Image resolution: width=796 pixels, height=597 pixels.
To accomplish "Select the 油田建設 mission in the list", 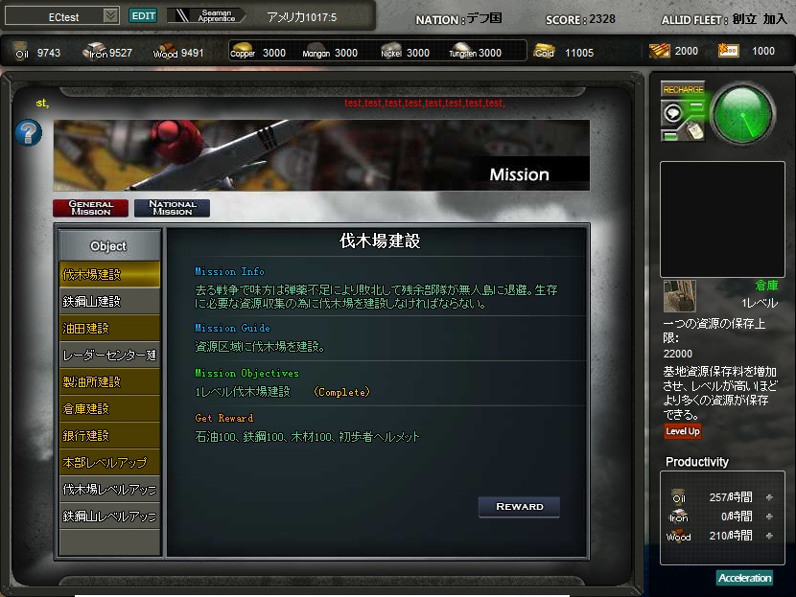I will [109, 328].
